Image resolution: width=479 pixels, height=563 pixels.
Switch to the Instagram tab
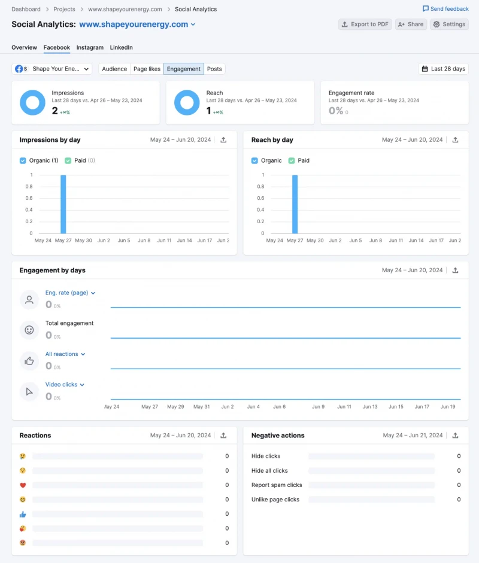[x=90, y=47]
